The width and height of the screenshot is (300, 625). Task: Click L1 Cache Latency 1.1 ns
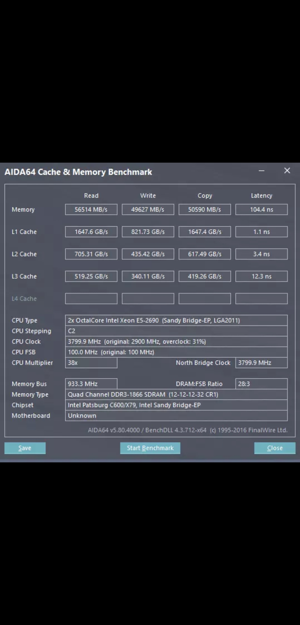point(261,232)
